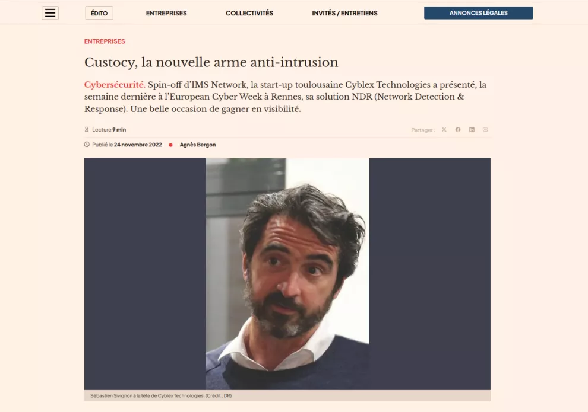The height and width of the screenshot is (412, 588).
Task: Share article by email icon
Action: pyautogui.click(x=485, y=129)
